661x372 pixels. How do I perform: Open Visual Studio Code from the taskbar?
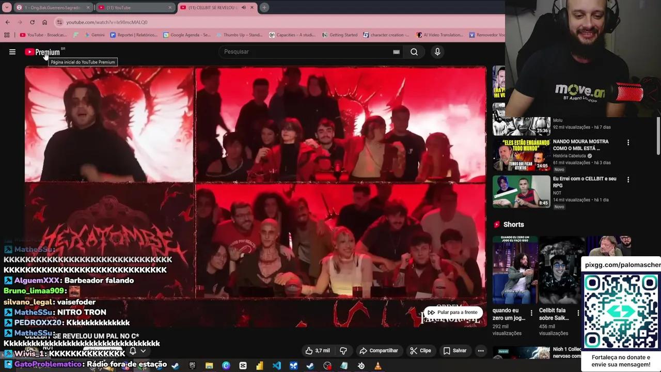tap(277, 366)
